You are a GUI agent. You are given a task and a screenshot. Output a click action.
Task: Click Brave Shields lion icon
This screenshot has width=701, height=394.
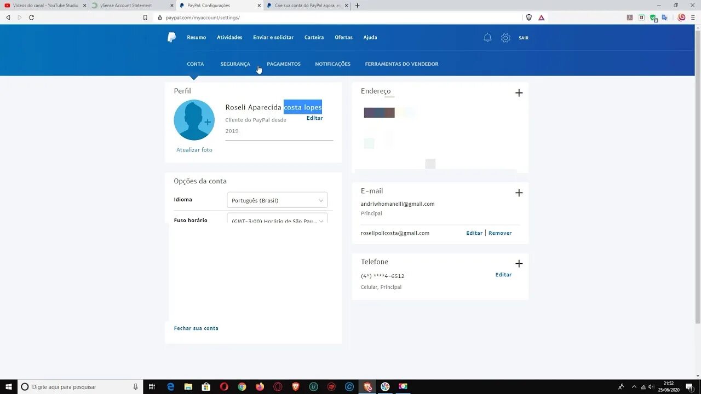(x=528, y=18)
